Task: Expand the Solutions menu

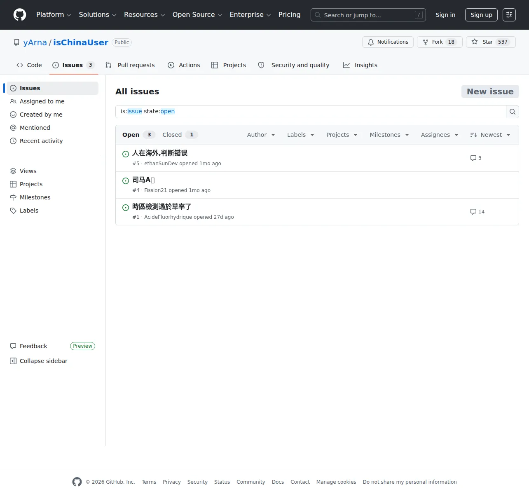Action: pos(98,15)
